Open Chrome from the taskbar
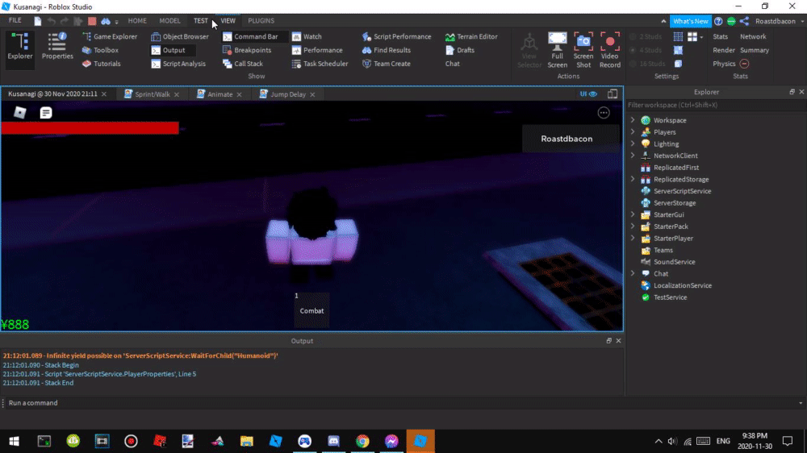 pyautogui.click(x=362, y=441)
